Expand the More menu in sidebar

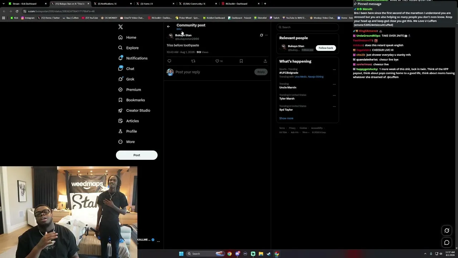[x=127, y=142]
